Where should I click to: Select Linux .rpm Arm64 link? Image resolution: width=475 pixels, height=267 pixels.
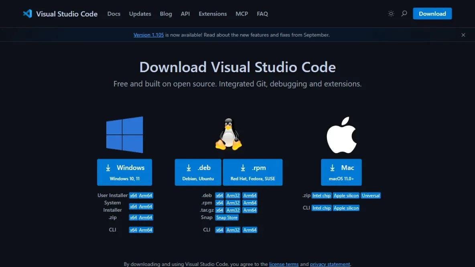(250, 203)
